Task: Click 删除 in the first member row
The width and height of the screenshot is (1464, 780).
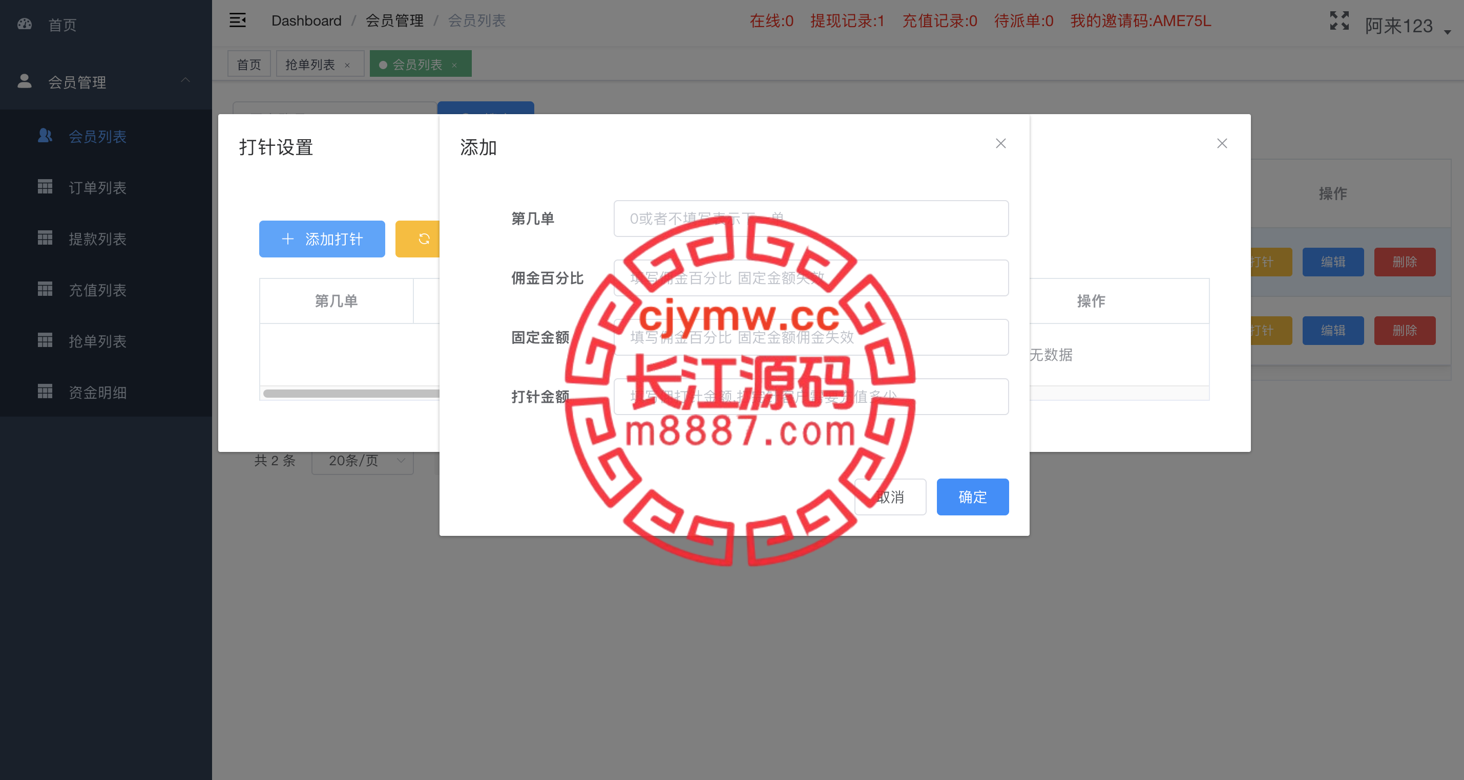Action: pos(1405,262)
